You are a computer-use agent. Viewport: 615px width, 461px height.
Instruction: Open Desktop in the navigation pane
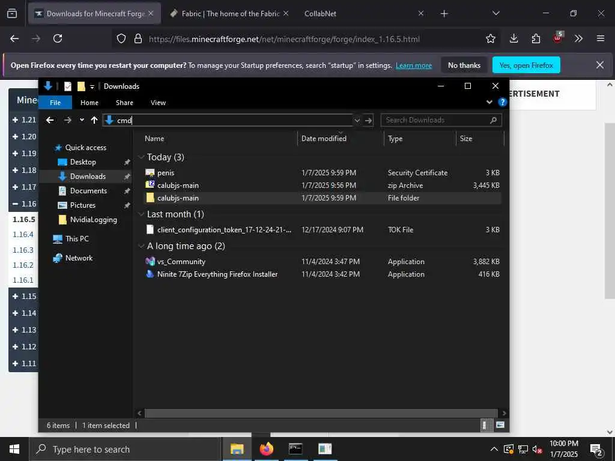pos(83,162)
